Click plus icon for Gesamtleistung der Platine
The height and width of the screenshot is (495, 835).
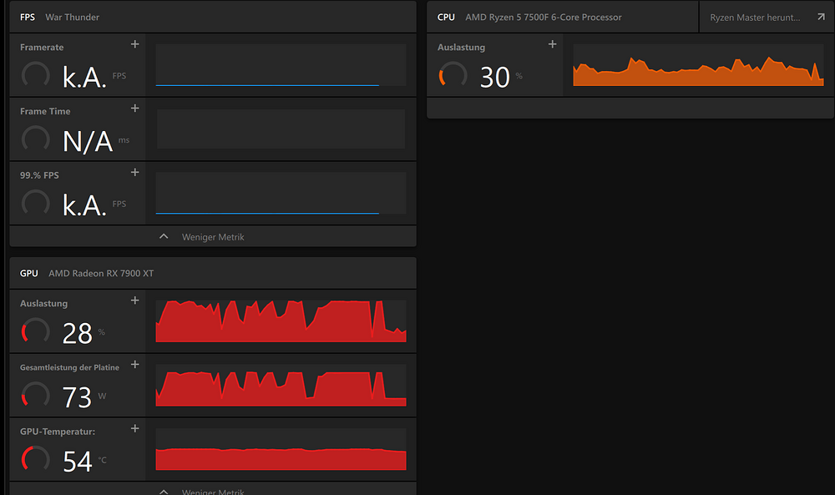[135, 365]
